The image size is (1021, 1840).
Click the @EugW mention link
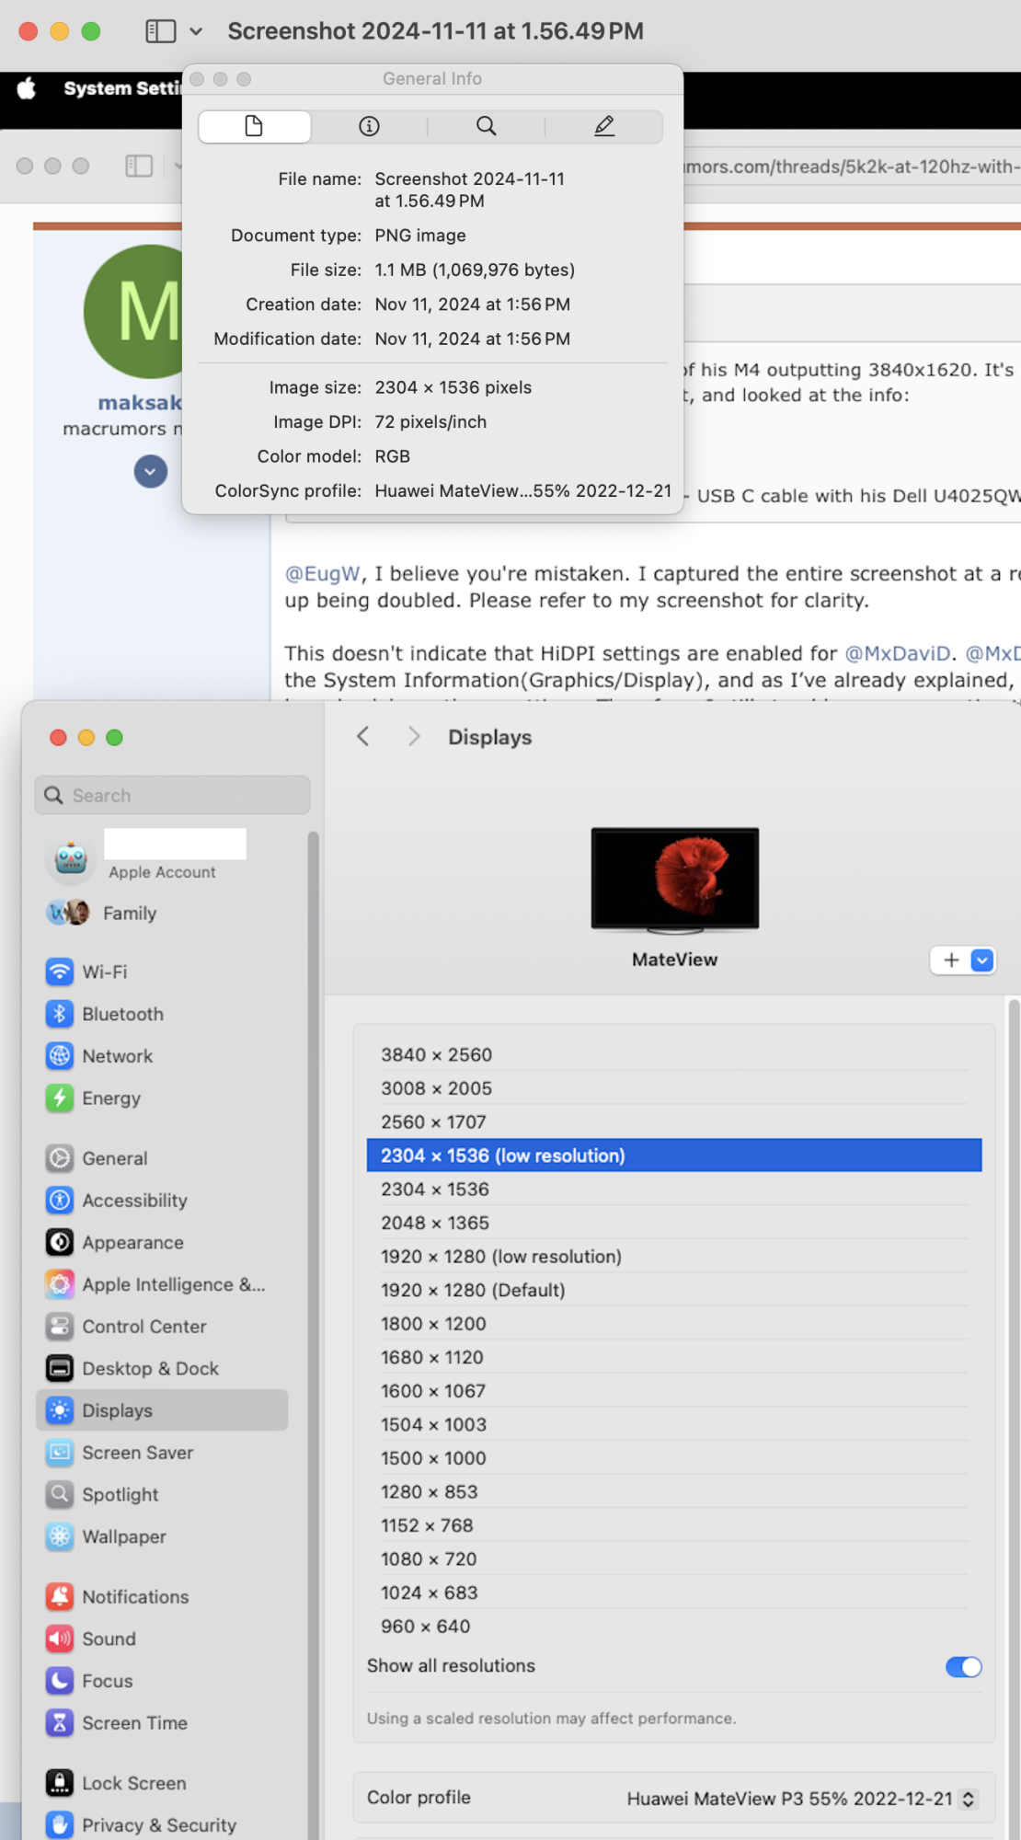point(322,574)
